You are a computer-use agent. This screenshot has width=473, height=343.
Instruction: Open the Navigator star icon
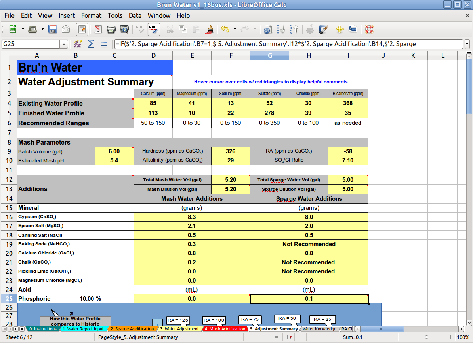339,29
